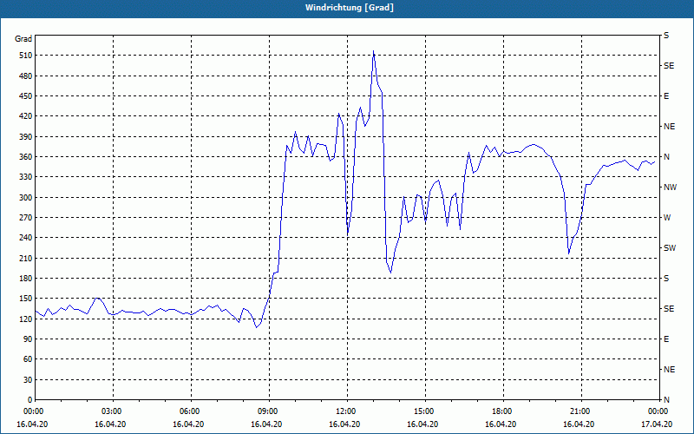Select the 420 y-axis value
Screen dimensions: 694x434
(x=26, y=116)
